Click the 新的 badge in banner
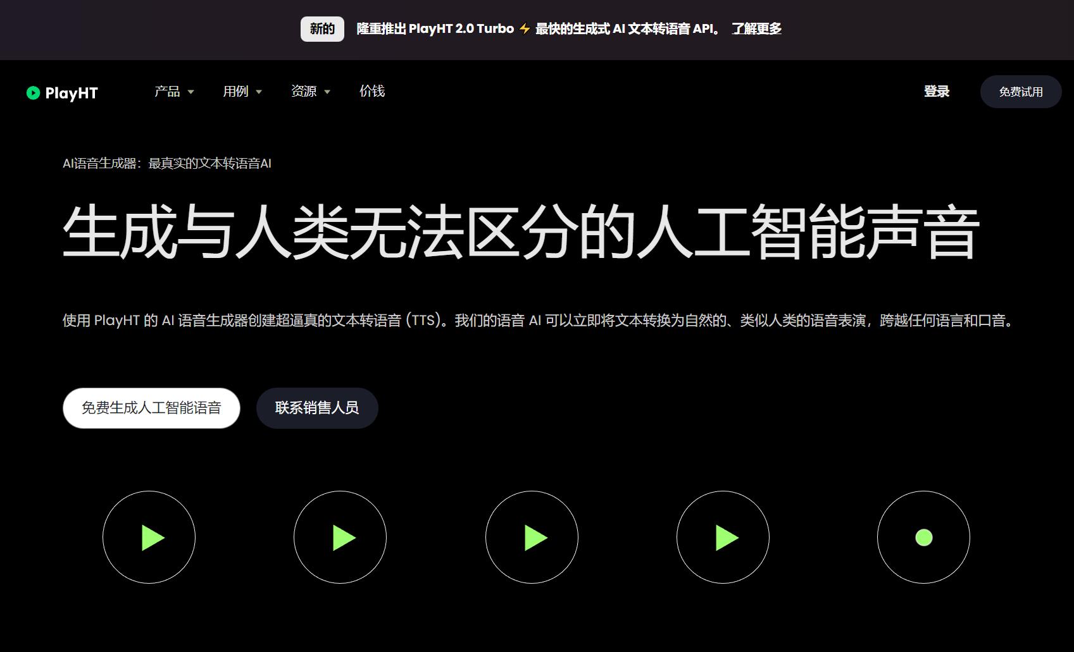Image resolution: width=1074 pixels, height=652 pixels. click(322, 29)
